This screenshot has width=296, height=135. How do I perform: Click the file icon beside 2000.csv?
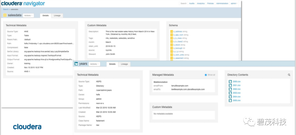pos(230,81)
